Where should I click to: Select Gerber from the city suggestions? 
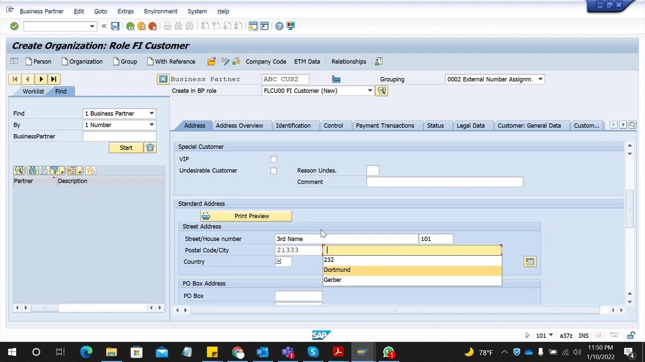412,280
